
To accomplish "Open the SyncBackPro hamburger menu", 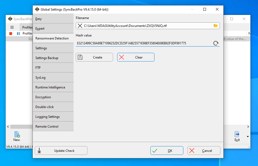I will click(12, 27).
